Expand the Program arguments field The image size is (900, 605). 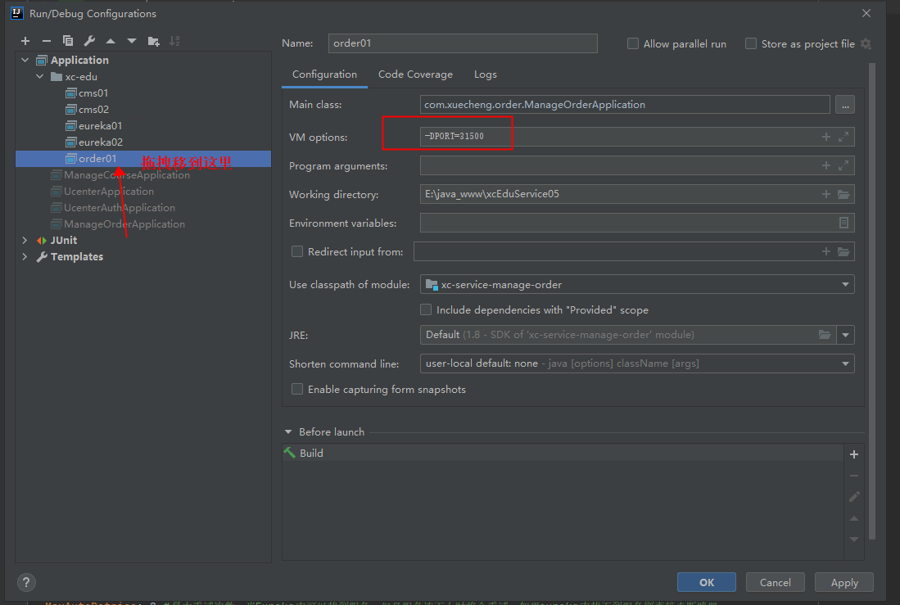pos(843,165)
